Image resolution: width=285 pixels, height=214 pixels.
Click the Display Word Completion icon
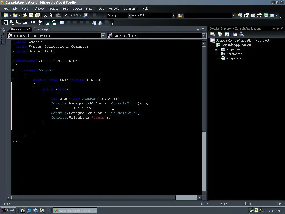tap(25, 23)
